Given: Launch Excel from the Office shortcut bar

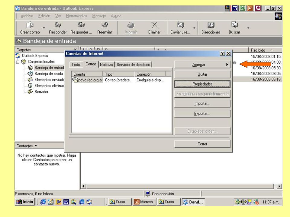Looking at the screenshot, I should (x=243, y=8).
